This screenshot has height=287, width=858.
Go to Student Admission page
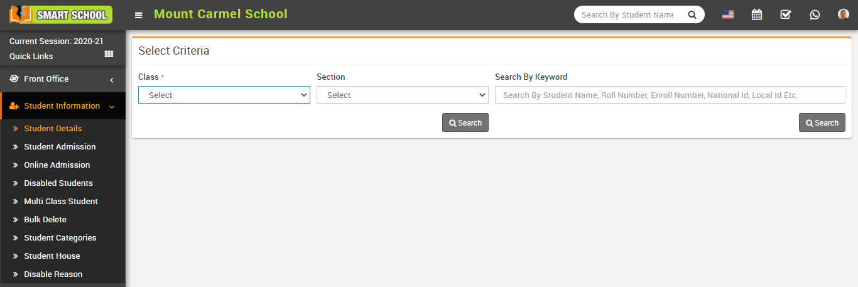pyautogui.click(x=60, y=146)
